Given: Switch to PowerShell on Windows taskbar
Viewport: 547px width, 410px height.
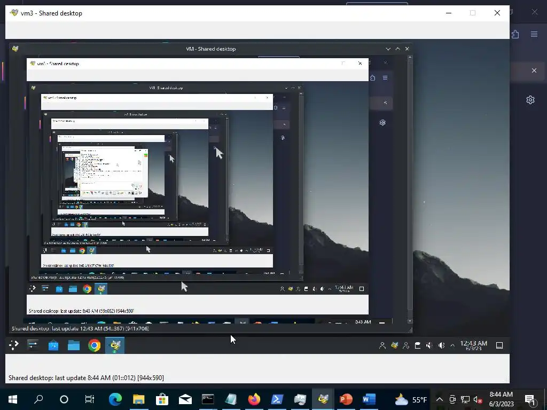Looking at the screenshot, I should click(x=277, y=399).
